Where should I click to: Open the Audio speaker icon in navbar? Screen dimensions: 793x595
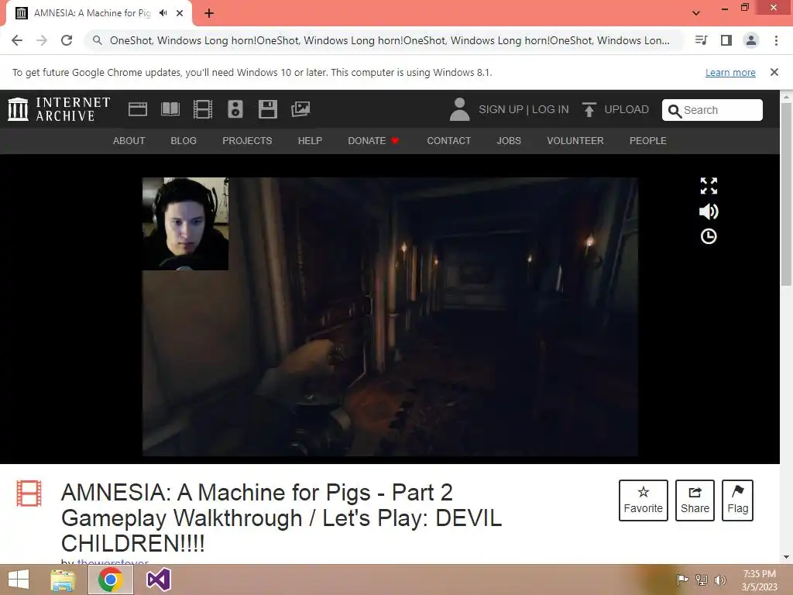pos(235,109)
